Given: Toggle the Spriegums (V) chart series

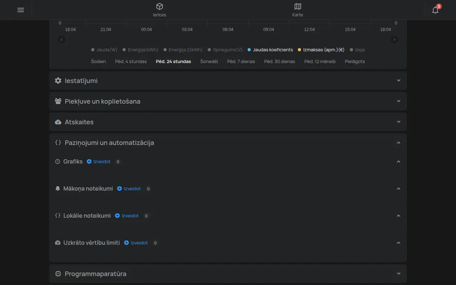Looking at the screenshot, I should [x=225, y=50].
